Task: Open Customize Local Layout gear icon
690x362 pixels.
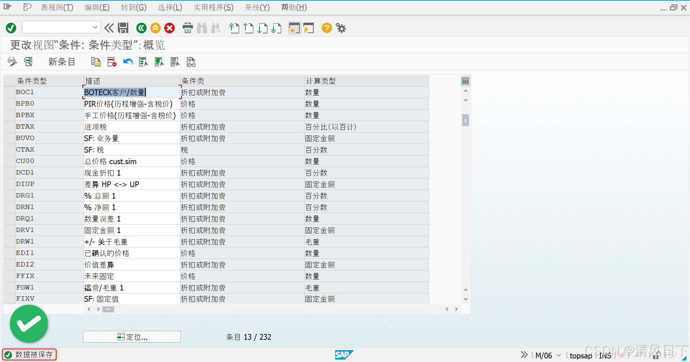Action: click(x=341, y=28)
